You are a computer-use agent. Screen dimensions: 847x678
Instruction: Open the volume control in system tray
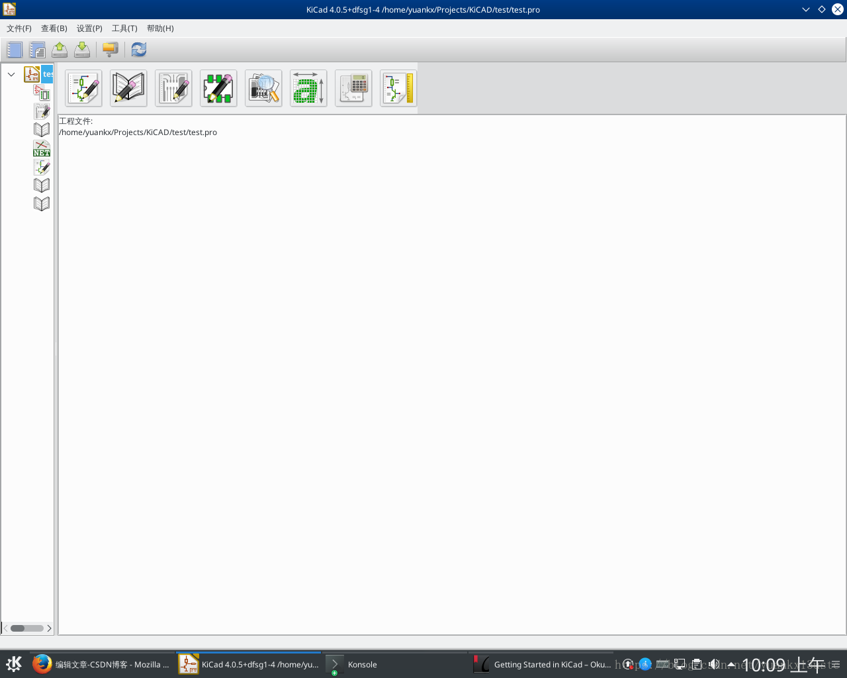[714, 664]
